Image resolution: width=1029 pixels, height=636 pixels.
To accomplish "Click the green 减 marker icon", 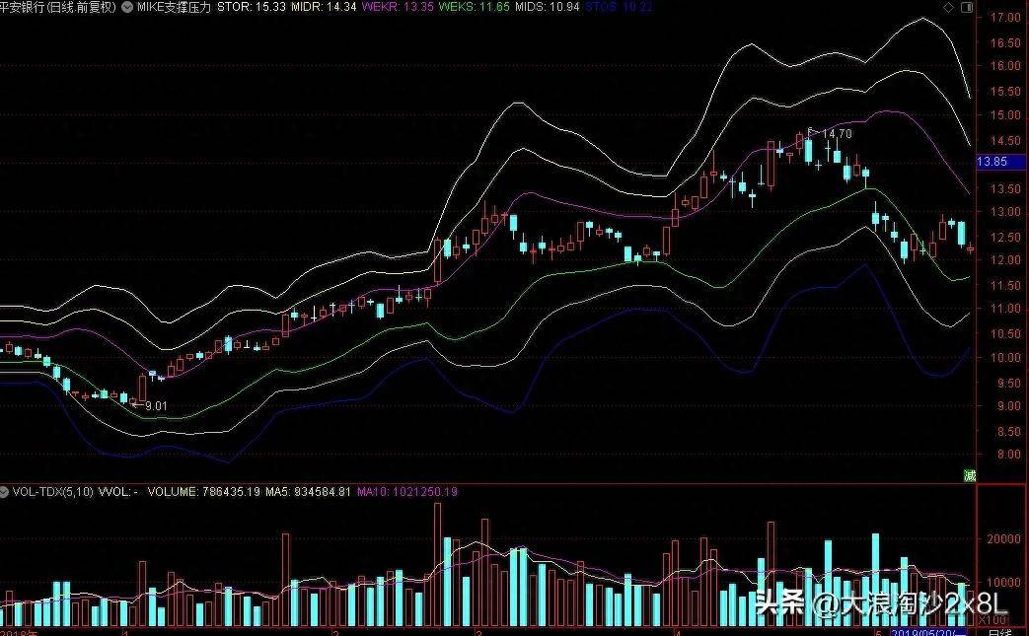I will [x=969, y=475].
